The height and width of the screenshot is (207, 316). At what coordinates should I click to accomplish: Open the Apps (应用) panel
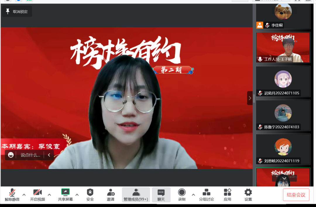point(227,195)
